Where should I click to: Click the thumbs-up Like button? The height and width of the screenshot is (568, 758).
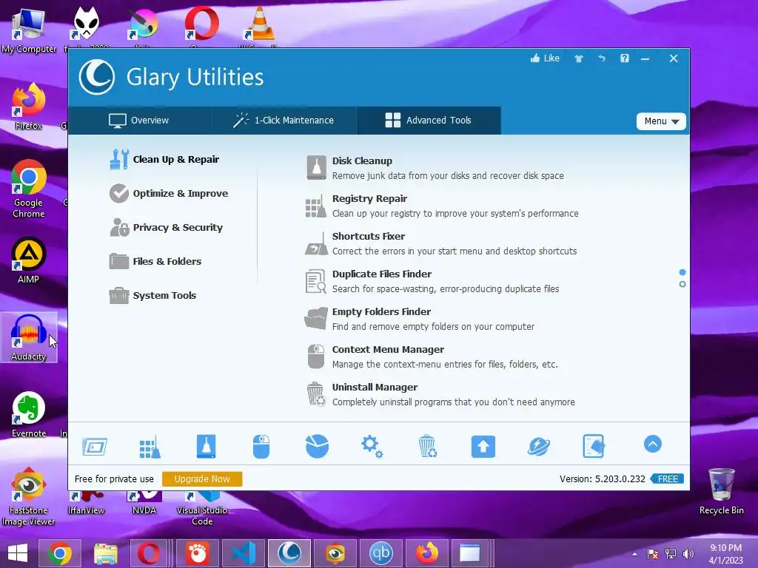click(x=545, y=58)
